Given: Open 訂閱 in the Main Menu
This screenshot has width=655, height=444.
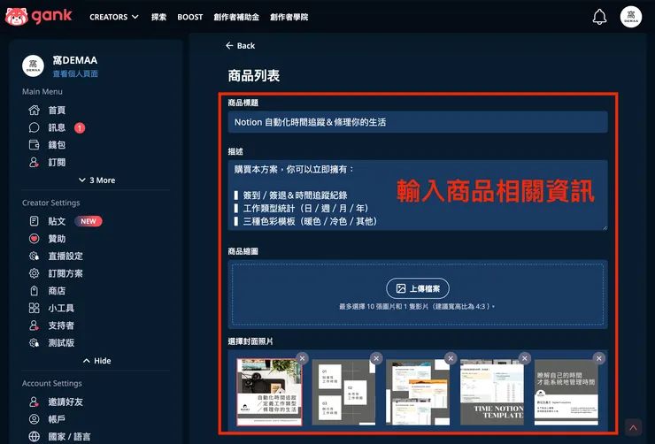Looking at the screenshot, I should pos(57,162).
